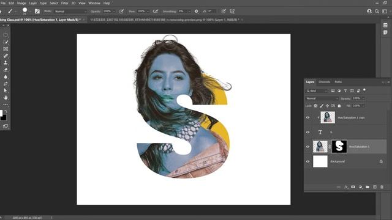The width and height of the screenshot is (392, 220).
Task: Click the black background color swatch
Action: point(4,118)
